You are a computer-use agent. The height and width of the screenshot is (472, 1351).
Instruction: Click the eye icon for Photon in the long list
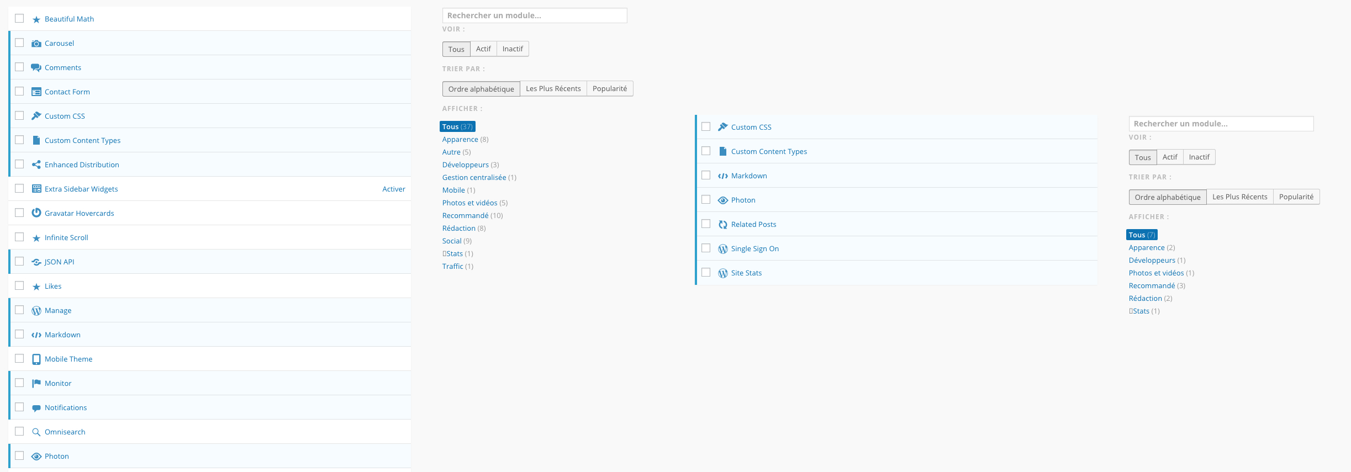click(36, 457)
